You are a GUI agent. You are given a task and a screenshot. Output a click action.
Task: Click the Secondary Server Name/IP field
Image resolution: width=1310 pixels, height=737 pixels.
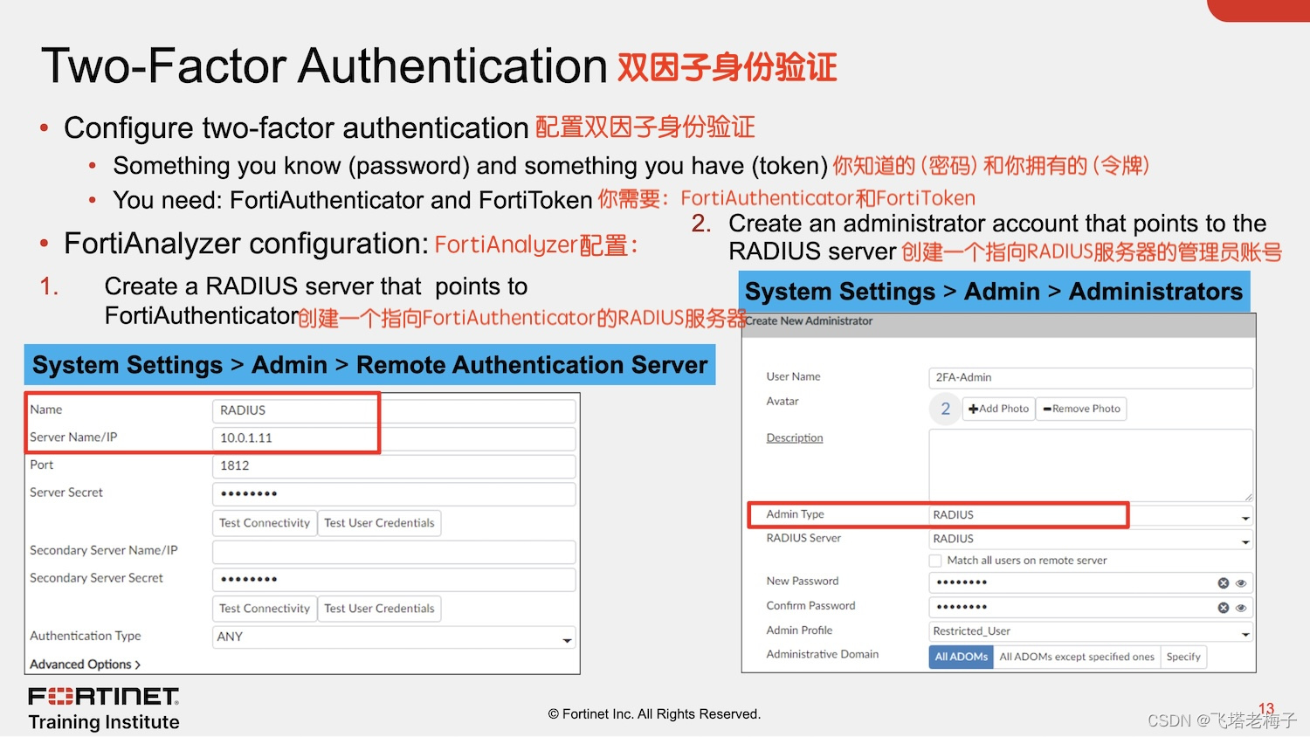click(394, 552)
